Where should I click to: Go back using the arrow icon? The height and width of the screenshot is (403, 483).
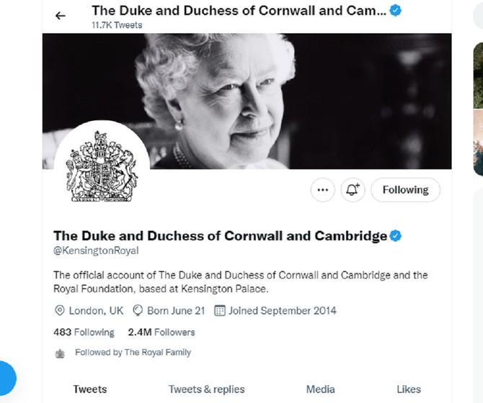pos(61,16)
